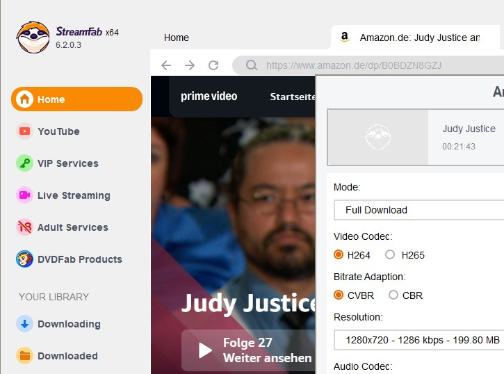Open the Startseite link on Prime Video

[293, 97]
